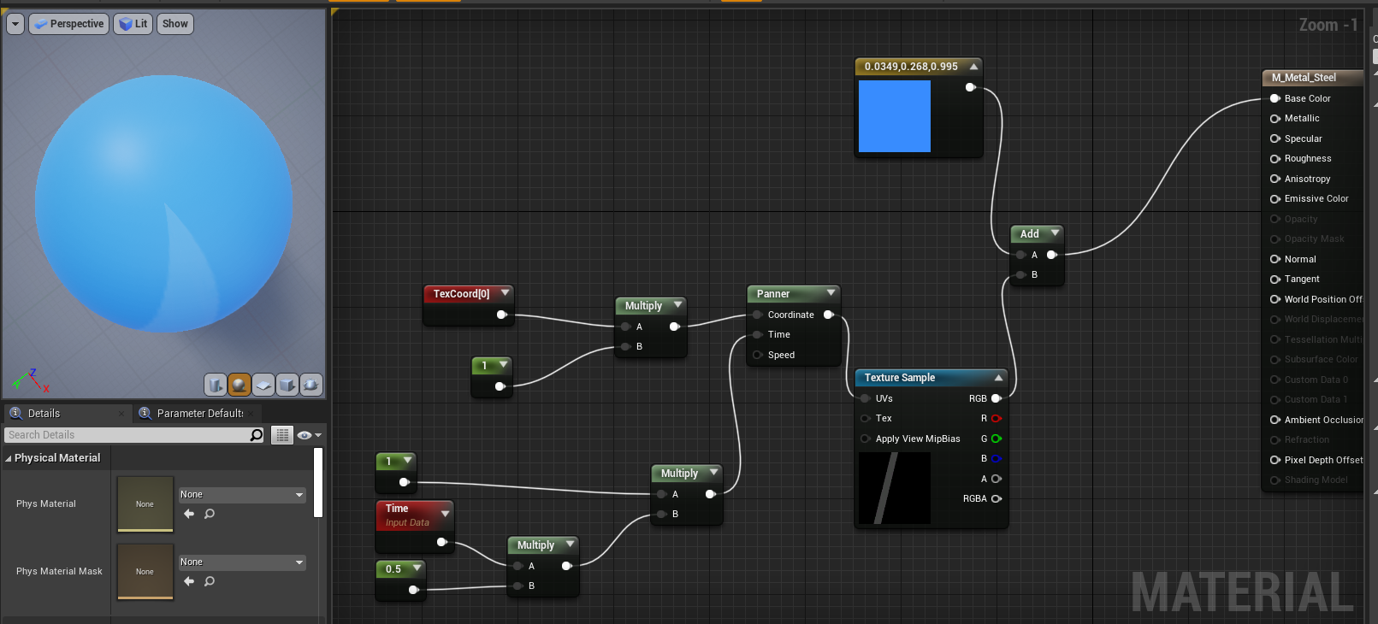Image resolution: width=1378 pixels, height=624 pixels.
Task: Expand the TexCoord[0] node arrow
Action: [x=505, y=293]
